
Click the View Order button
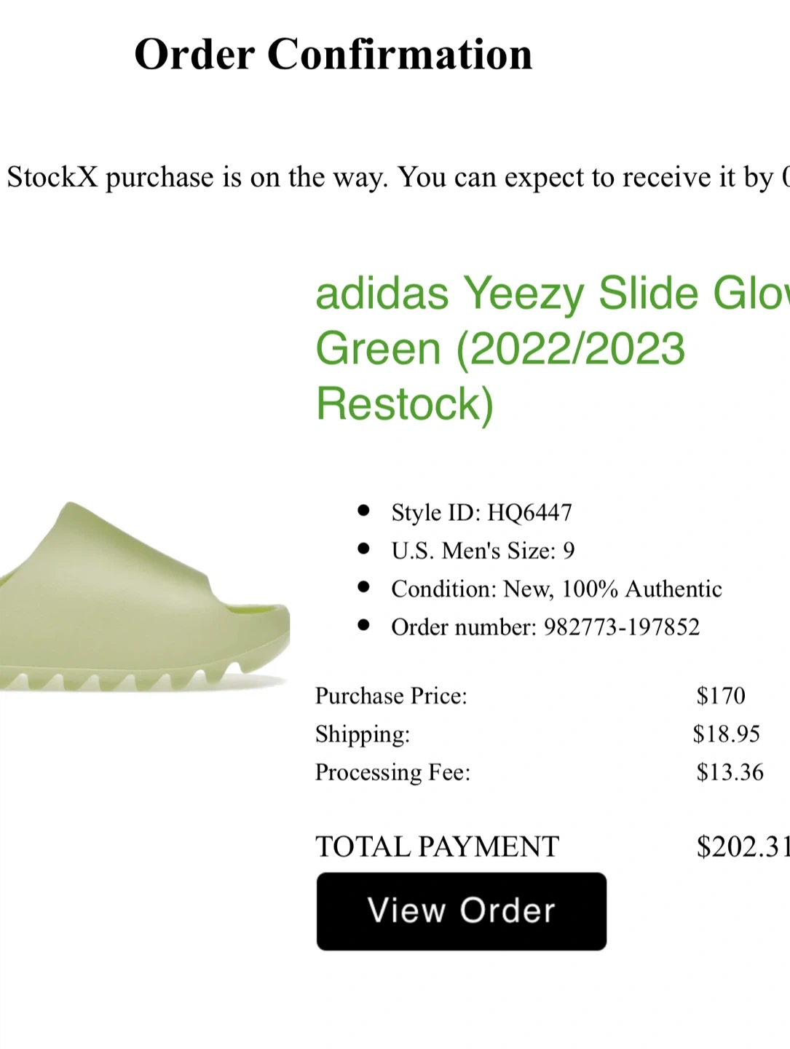461,911
